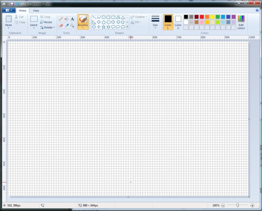Open the Select tool dropdown arrow
262x211 pixels.
pyautogui.click(x=34, y=28)
